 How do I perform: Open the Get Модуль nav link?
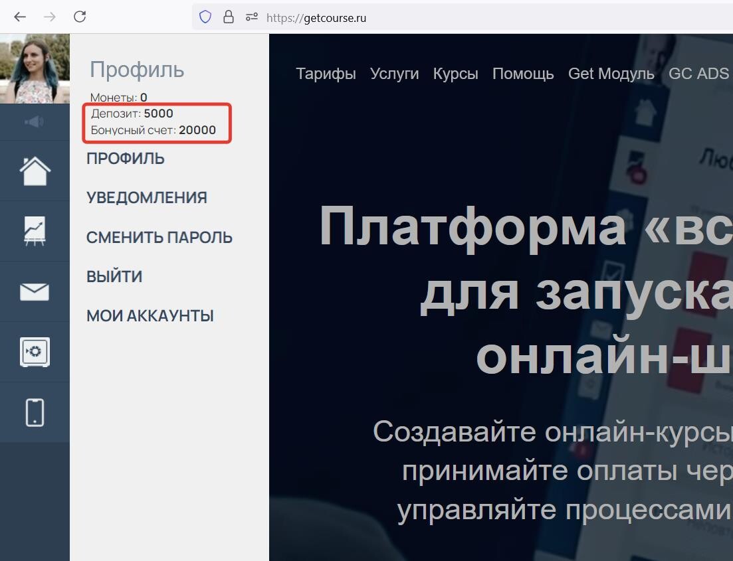611,74
